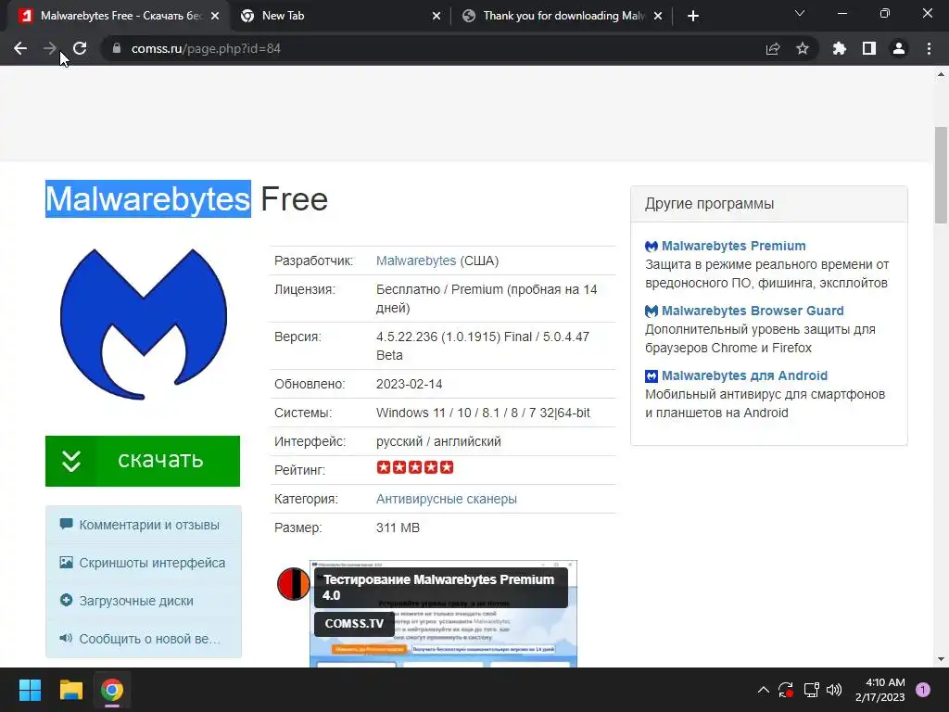Open the Windows Start menu
Screen dimensions: 949x712
[x=30, y=690]
